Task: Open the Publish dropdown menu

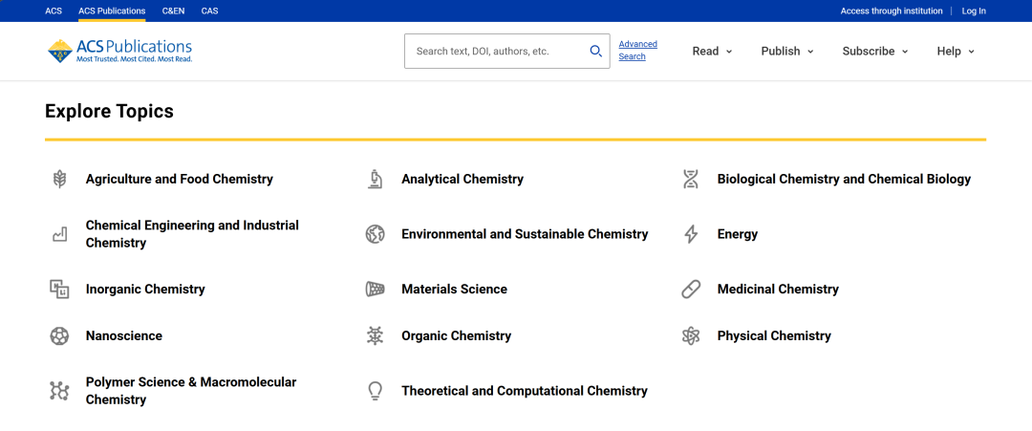Action: click(x=786, y=52)
